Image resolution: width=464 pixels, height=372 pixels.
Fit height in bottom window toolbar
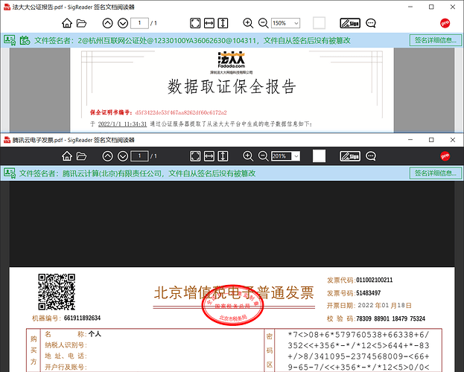pyautogui.click(x=223, y=155)
